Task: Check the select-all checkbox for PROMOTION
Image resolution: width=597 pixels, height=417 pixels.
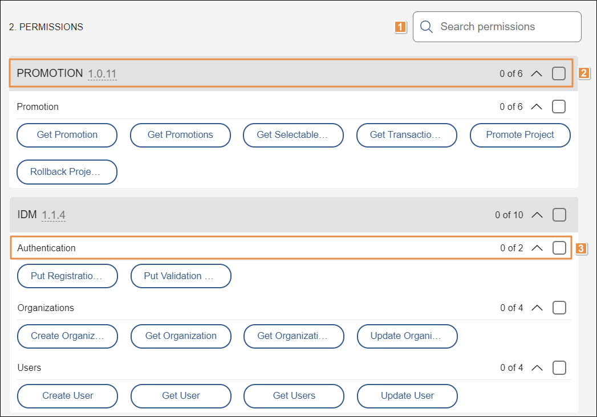Action: [x=558, y=73]
